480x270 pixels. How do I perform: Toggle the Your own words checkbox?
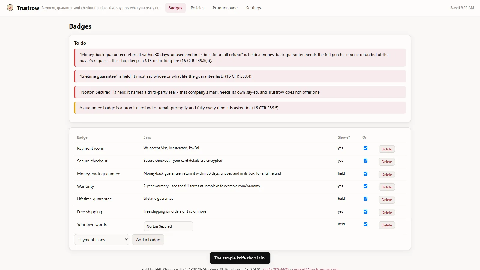click(365, 224)
